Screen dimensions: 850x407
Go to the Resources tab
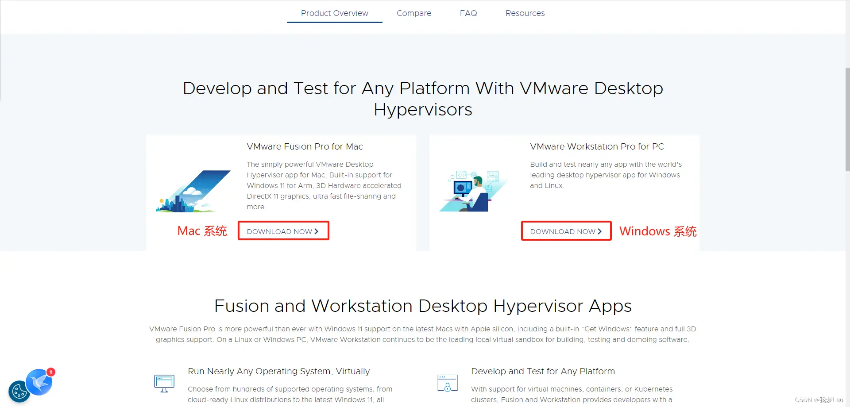(525, 13)
